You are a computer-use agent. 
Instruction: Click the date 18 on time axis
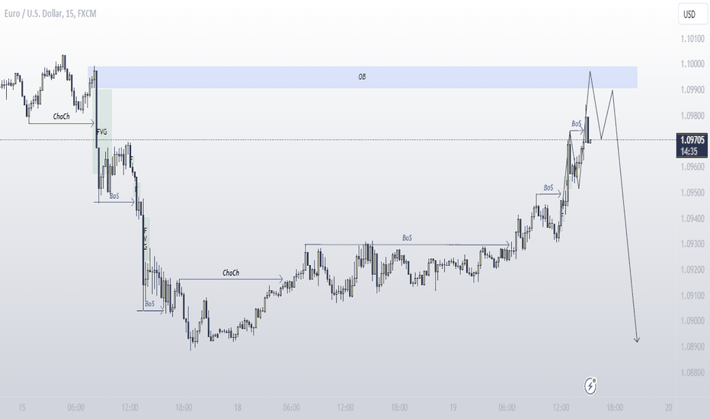(237, 408)
